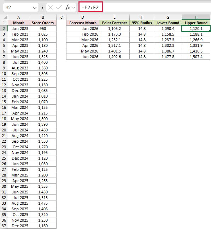This screenshot has height=229, width=211.
Task: Select 95% Radius cell for Jan 2026
Action: tap(142, 29)
